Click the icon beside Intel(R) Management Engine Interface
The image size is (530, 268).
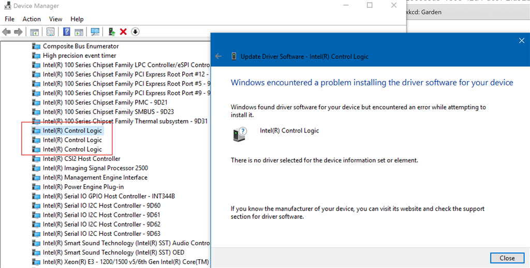[36, 177]
